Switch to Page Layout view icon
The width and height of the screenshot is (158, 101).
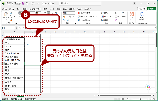pos(122,99)
